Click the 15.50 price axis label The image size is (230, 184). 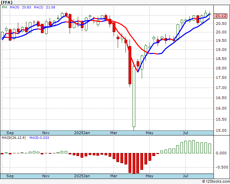(x=221, y=119)
